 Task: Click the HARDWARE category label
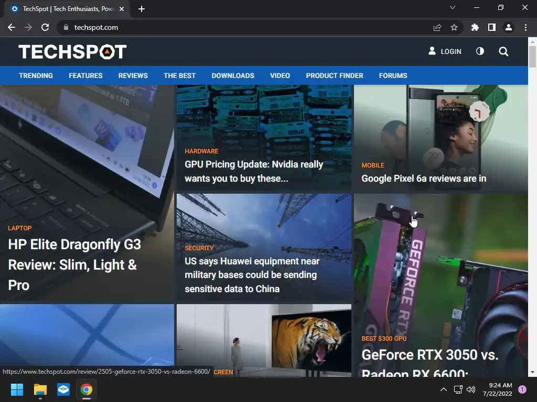[201, 151]
